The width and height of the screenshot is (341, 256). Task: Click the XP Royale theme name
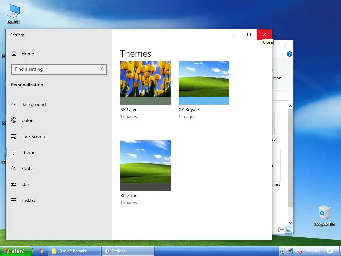click(189, 109)
